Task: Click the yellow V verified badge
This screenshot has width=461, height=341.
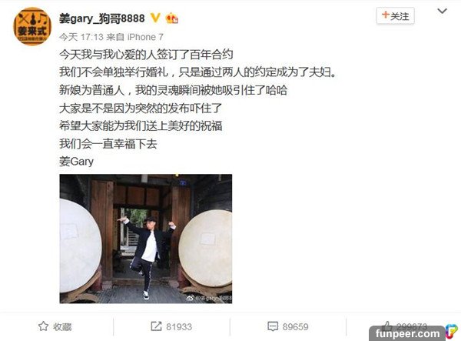Action: coord(155,18)
